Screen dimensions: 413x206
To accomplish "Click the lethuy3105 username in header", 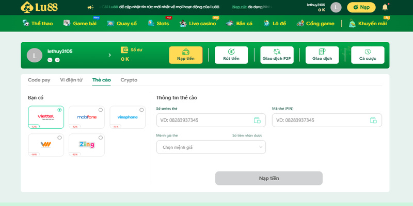I will coord(316,5).
